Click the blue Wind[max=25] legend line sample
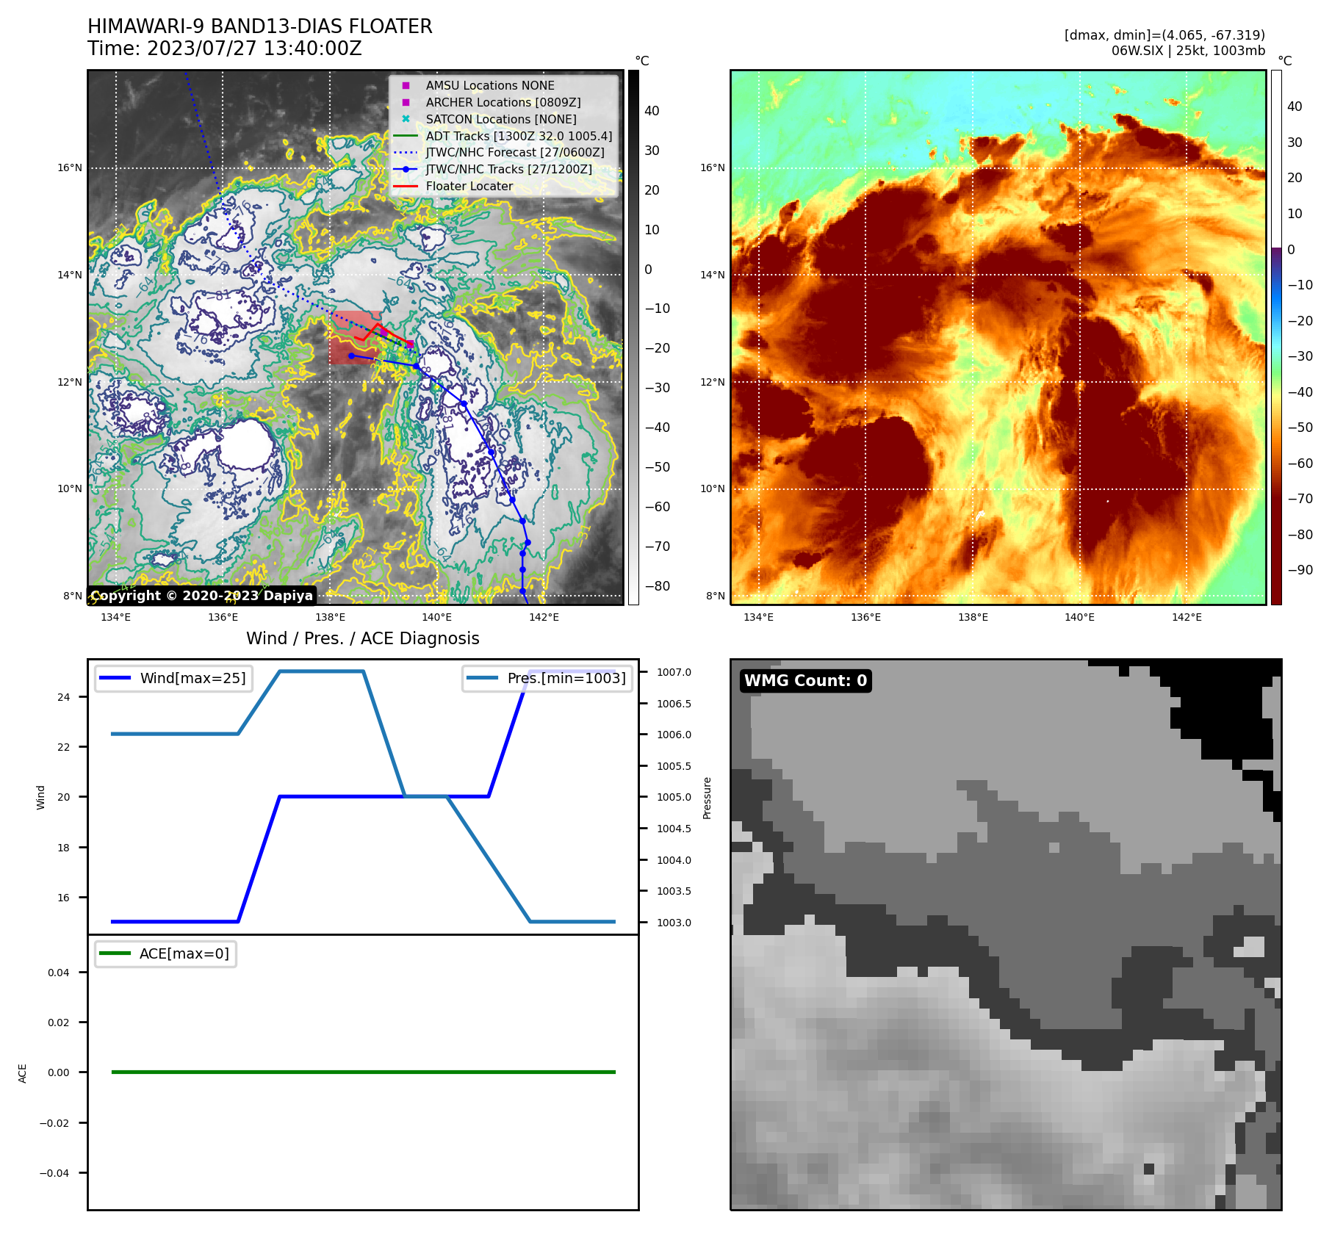1332x1237 pixels. (115, 678)
